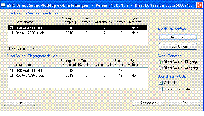Image resolution: width=204 pixels, height=116 pixels.
Task: Check Realtek AC97 Audio in output ports list
Action: [11, 33]
